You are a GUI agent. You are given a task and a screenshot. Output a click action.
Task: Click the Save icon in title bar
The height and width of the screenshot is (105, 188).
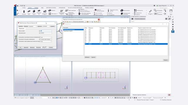pyautogui.click(x=18, y=6)
